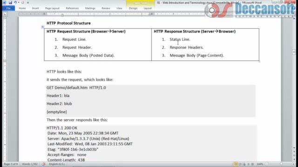Click 'Then the server responds like this:'
The width and height of the screenshot is (298, 167).
point(77,120)
